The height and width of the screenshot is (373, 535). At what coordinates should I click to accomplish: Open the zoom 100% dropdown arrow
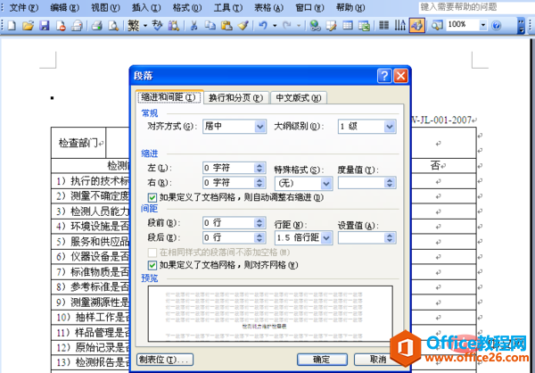click(x=482, y=25)
